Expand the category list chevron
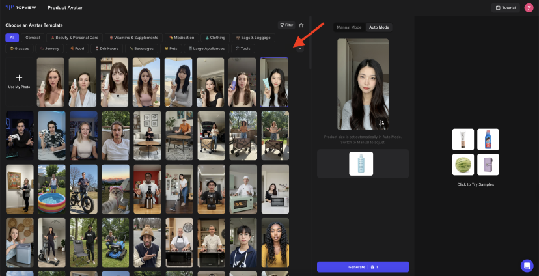Image resolution: width=539 pixels, height=276 pixels. (x=300, y=48)
